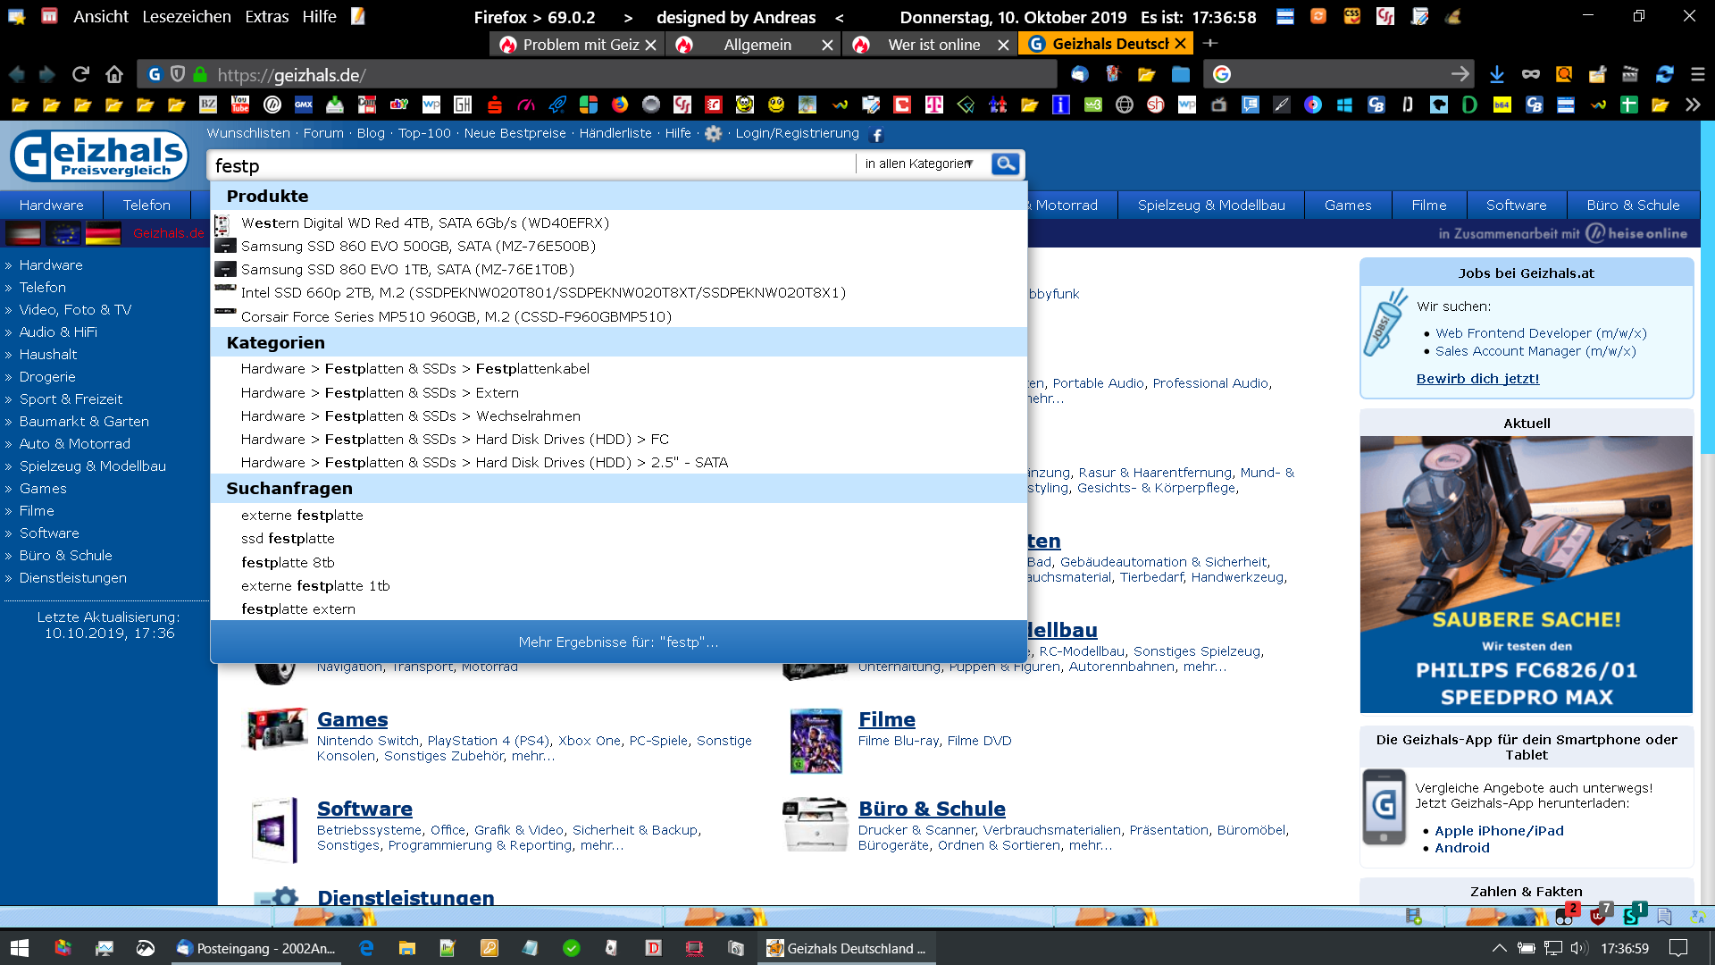Screen dimensions: 1715x965
Task: Open the Downloads arrow icon in toolbar
Action: pyautogui.click(x=1497, y=75)
